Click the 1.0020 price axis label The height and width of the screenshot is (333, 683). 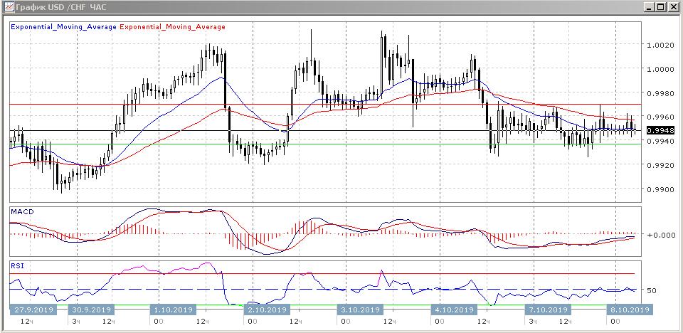[660, 45]
